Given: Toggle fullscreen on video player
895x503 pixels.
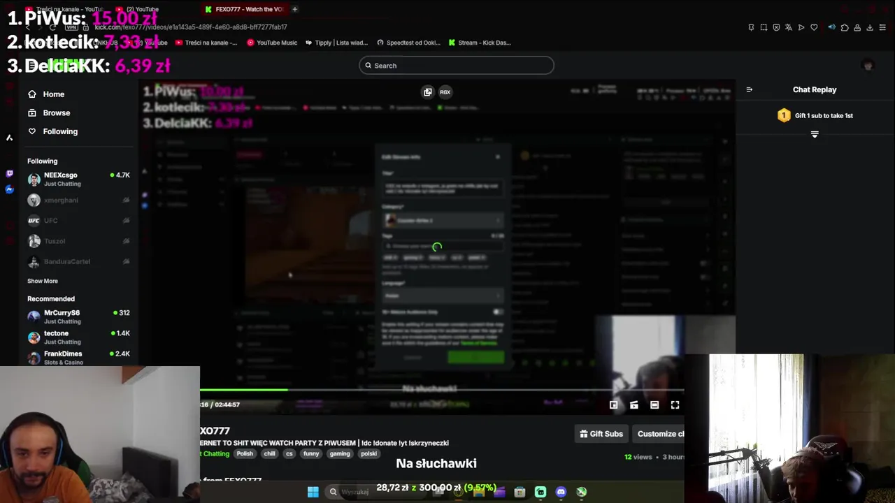Looking at the screenshot, I should pos(675,404).
